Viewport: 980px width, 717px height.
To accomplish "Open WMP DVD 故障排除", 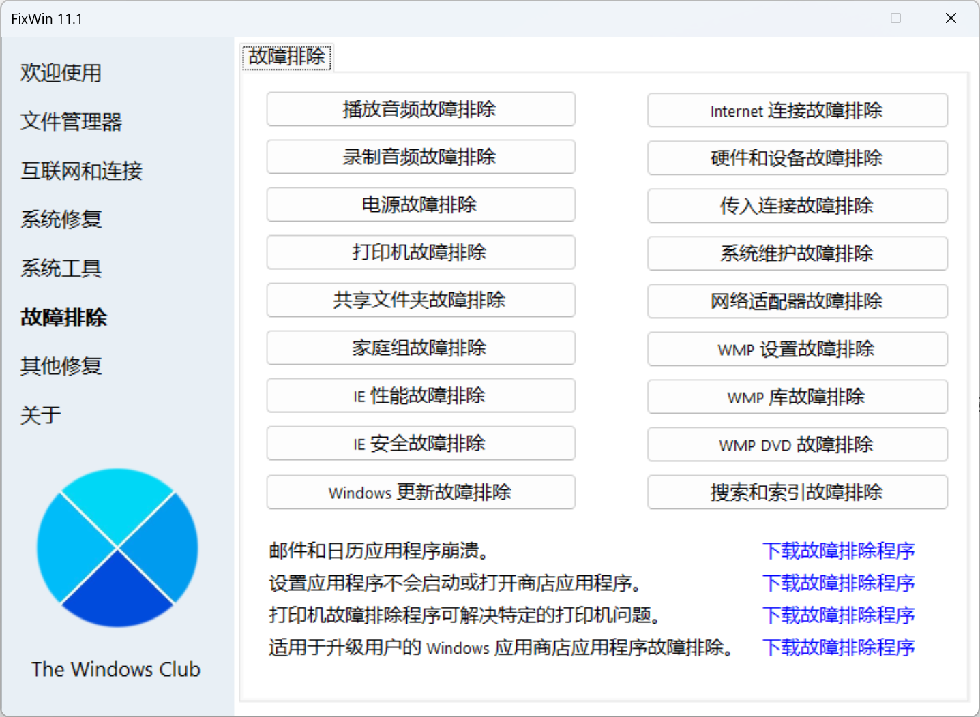I will point(797,444).
